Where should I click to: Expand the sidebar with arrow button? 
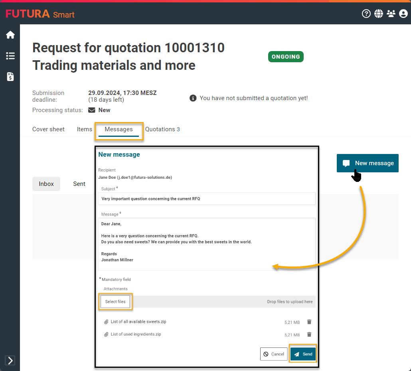click(x=10, y=361)
